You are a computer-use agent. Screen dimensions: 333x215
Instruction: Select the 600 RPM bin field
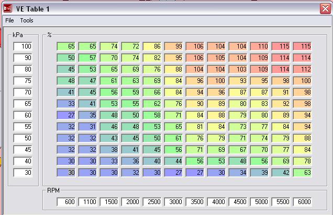[66, 202]
